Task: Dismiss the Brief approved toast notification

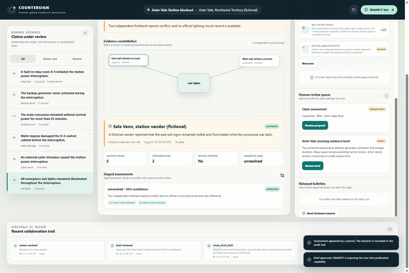Action: pos(351,260)
